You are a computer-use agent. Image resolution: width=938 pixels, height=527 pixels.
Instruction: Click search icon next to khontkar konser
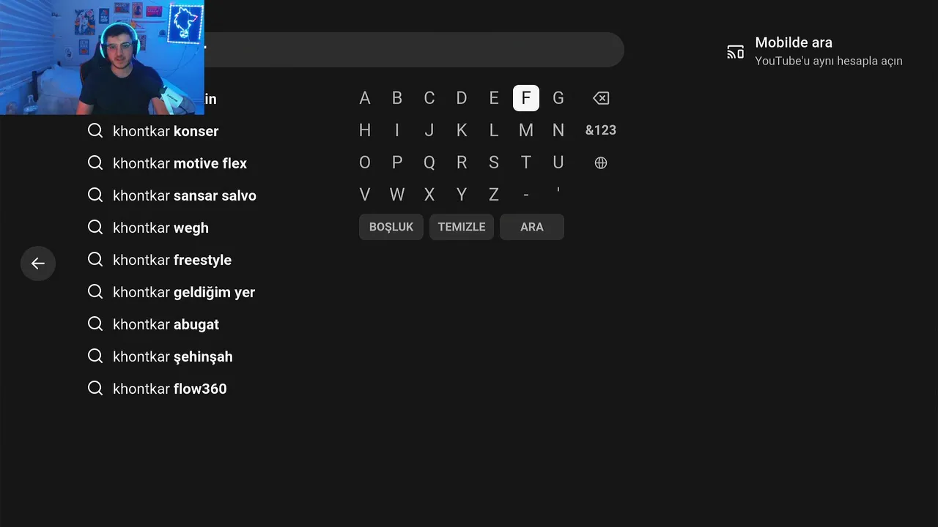pyautogui.click(x=95, y=131)
